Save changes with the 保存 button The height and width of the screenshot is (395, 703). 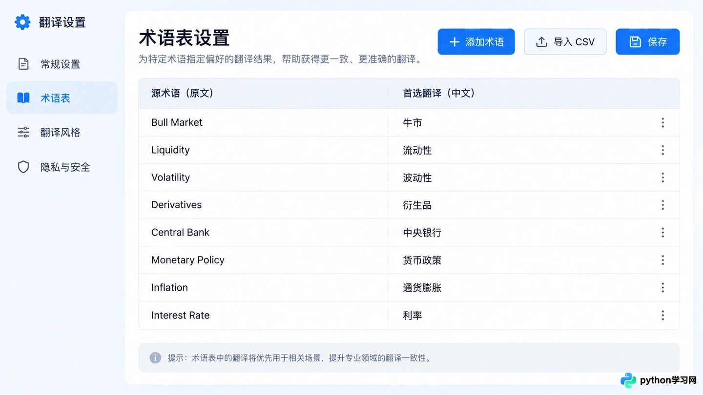(647, 42)
